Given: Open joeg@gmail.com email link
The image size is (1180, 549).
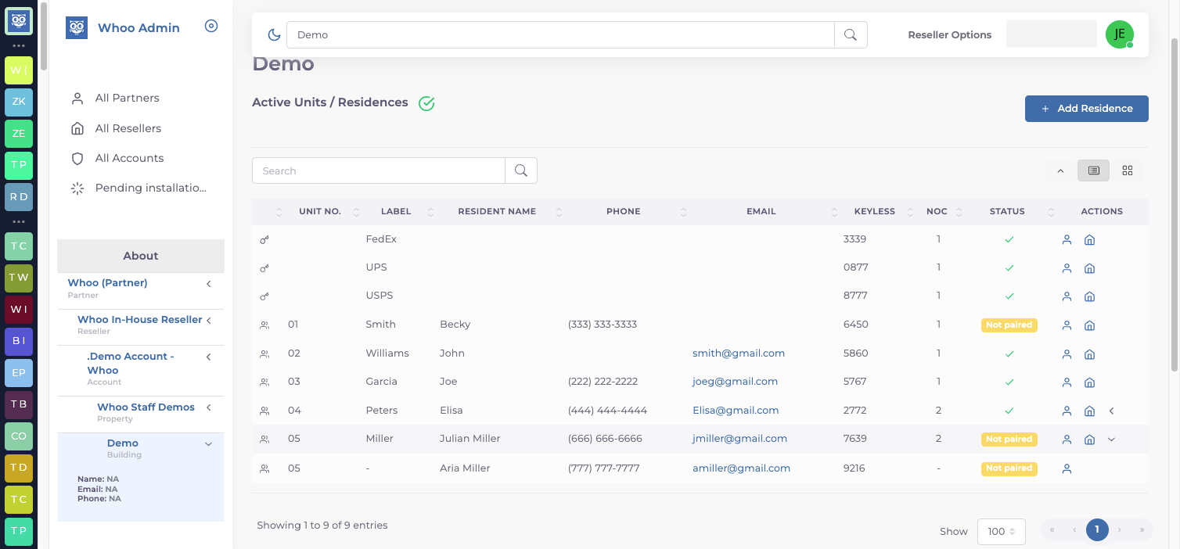Looking at the screenshot, I should pyautogui.click(x=735, y=382).
